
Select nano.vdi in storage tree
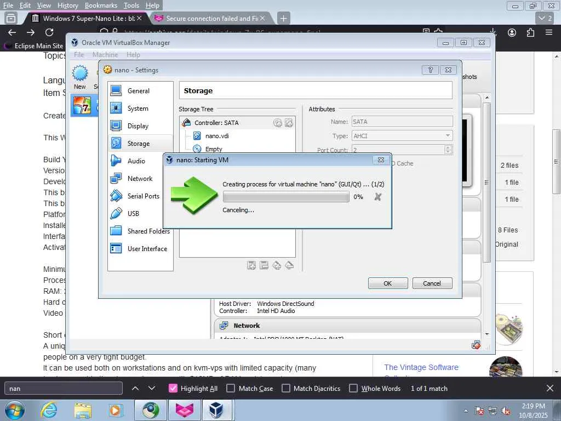[x=217, y=136]
